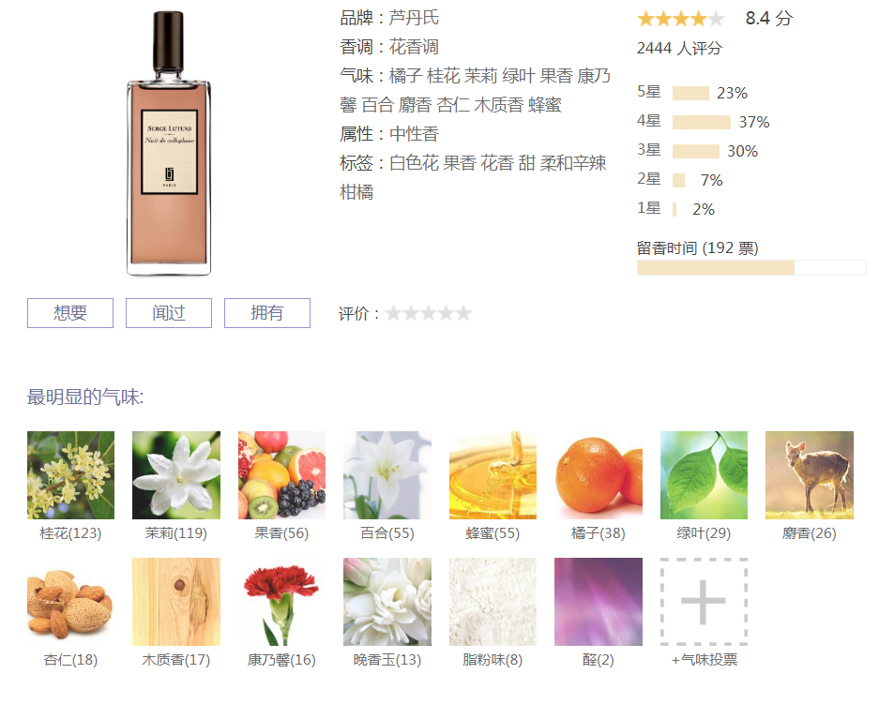Click the 橘子(38) caption
879x704 pixels.
tap(599, 533)
